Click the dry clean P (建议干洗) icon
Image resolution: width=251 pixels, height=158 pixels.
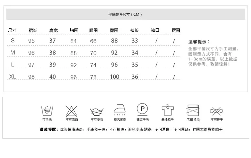tap(142, 109)
